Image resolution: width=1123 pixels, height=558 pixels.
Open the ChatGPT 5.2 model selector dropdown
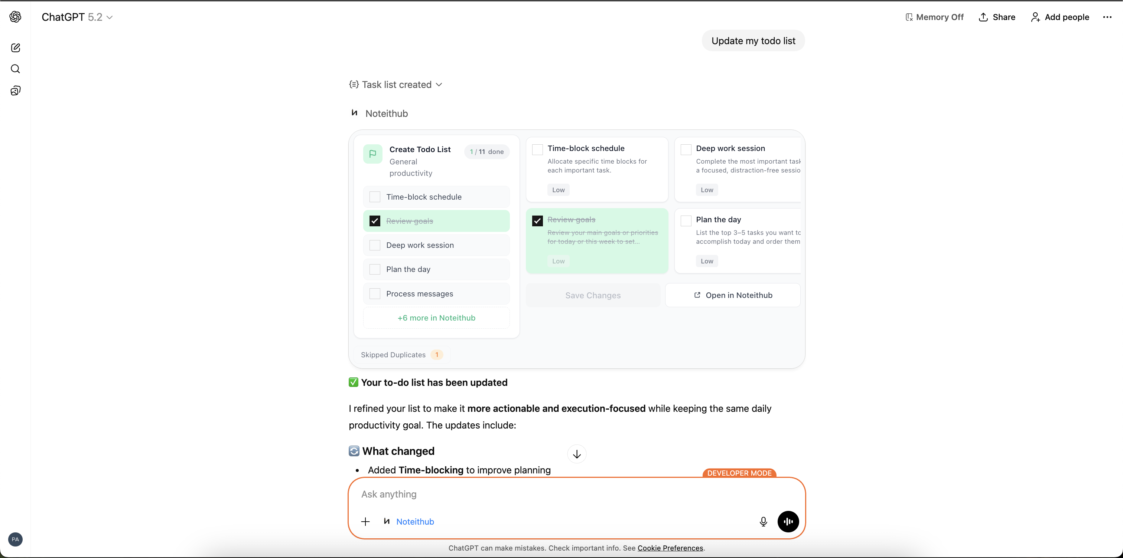(x=77, y=17)
